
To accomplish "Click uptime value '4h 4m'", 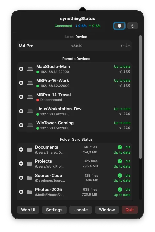I will [125, 46].
